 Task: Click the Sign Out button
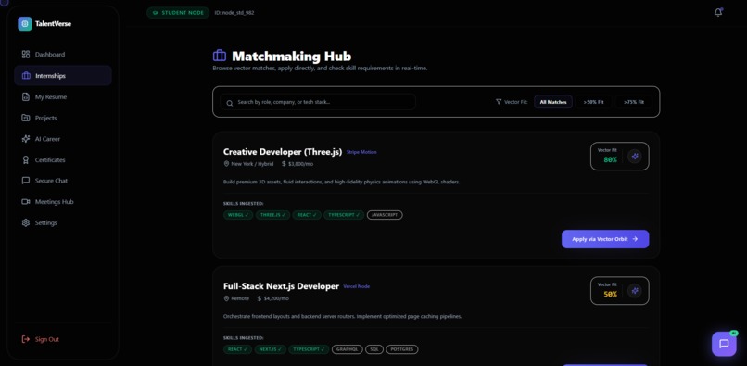[41, 339]
